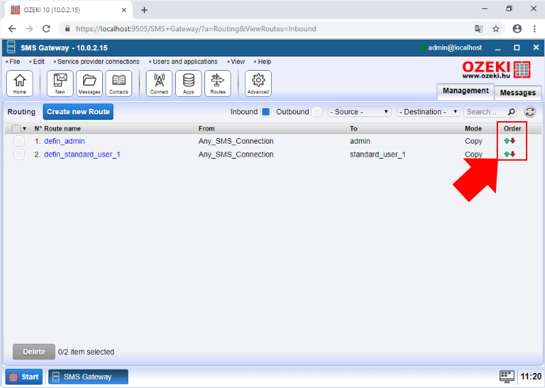The width and height of the screenshot is (545, 388).
Task: Toggle the Inbound checkbox
Action: point(266,112)
